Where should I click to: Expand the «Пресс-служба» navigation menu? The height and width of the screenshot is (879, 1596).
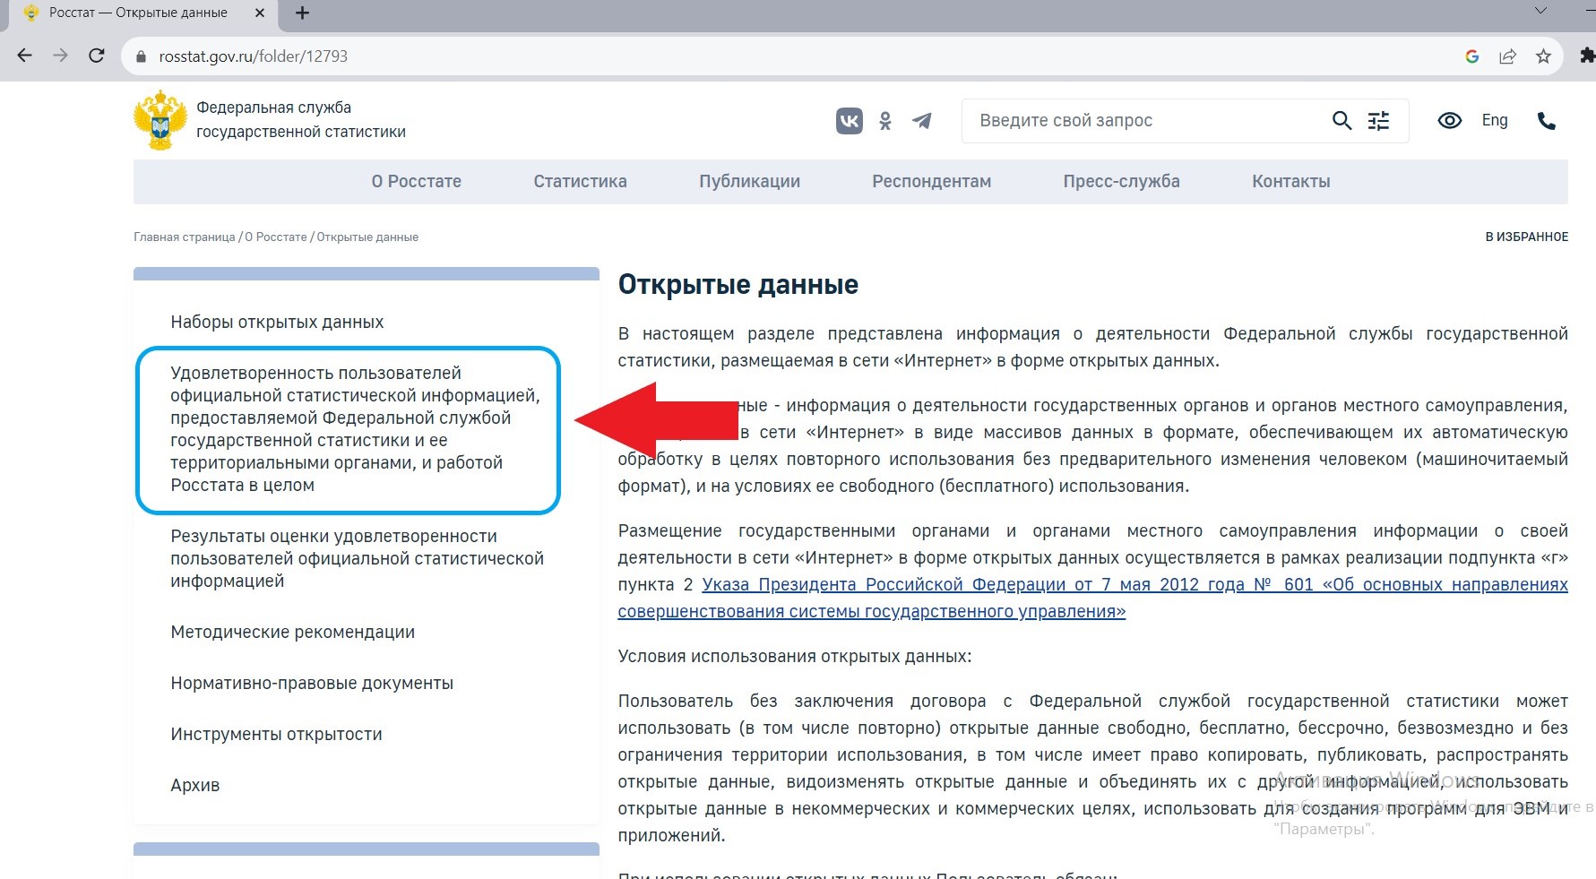[1121, 182]
